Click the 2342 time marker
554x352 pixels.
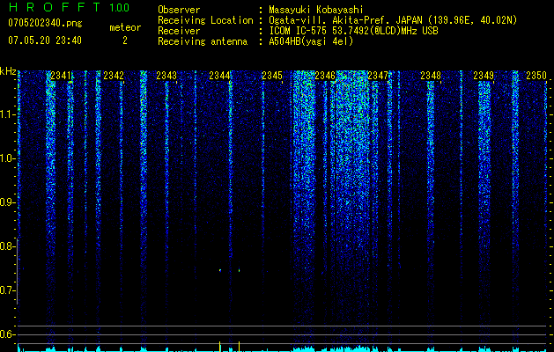[x=114, y=76]
